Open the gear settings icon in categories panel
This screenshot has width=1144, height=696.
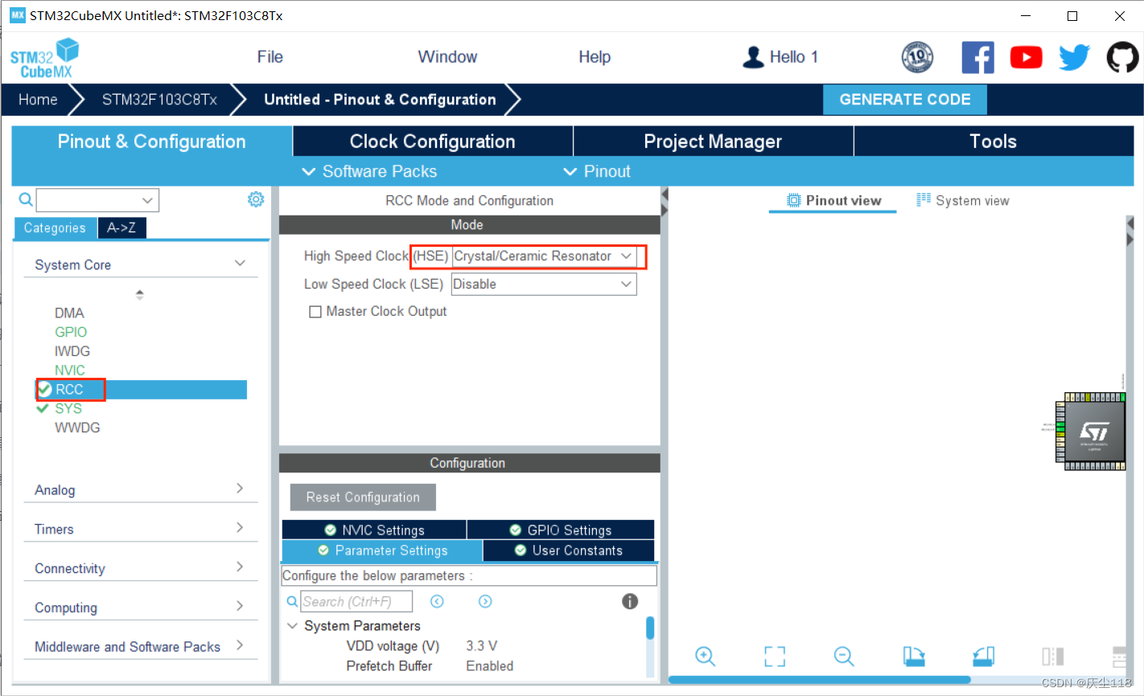point(256,199)
